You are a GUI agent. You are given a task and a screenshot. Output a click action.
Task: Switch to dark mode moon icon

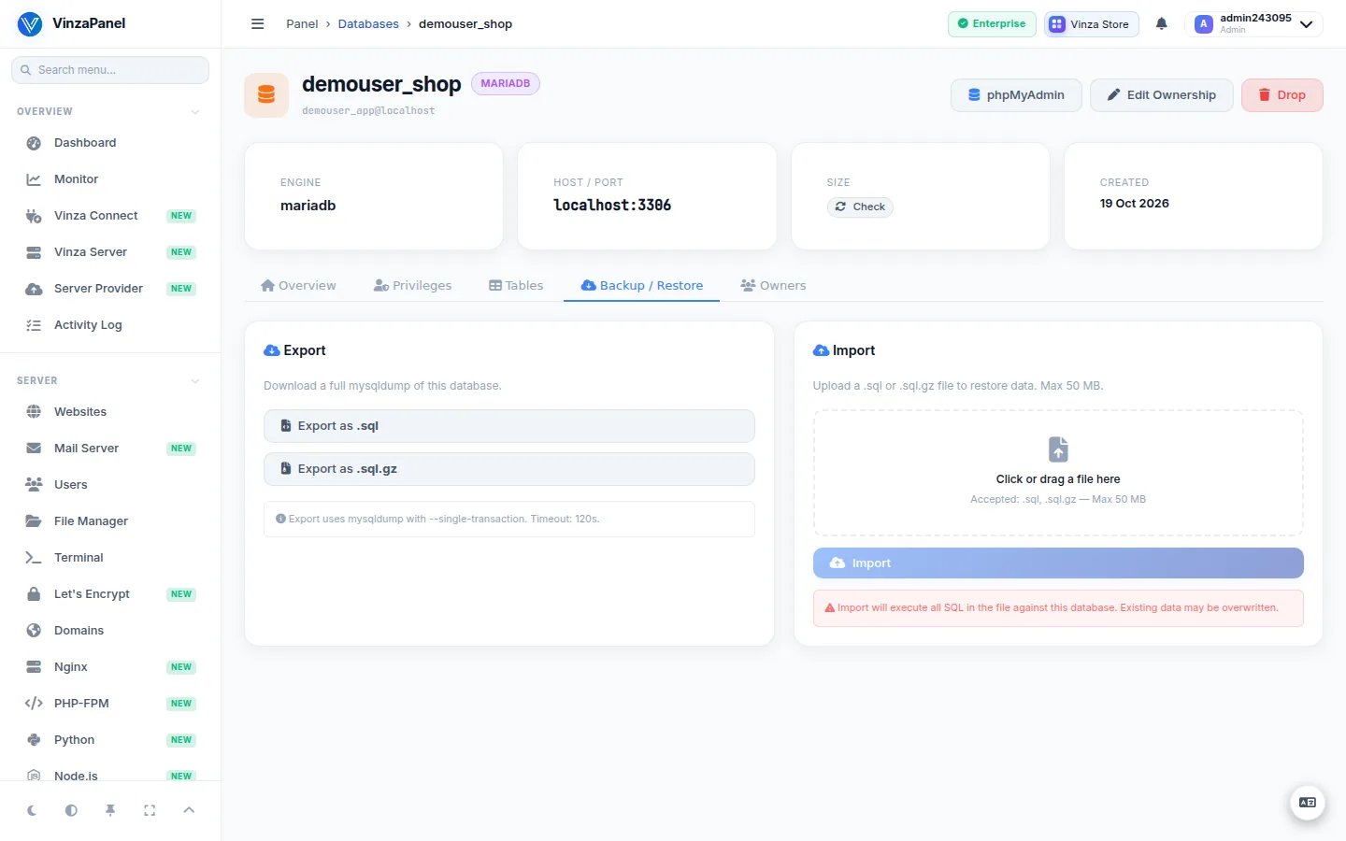tap(32, 810)
